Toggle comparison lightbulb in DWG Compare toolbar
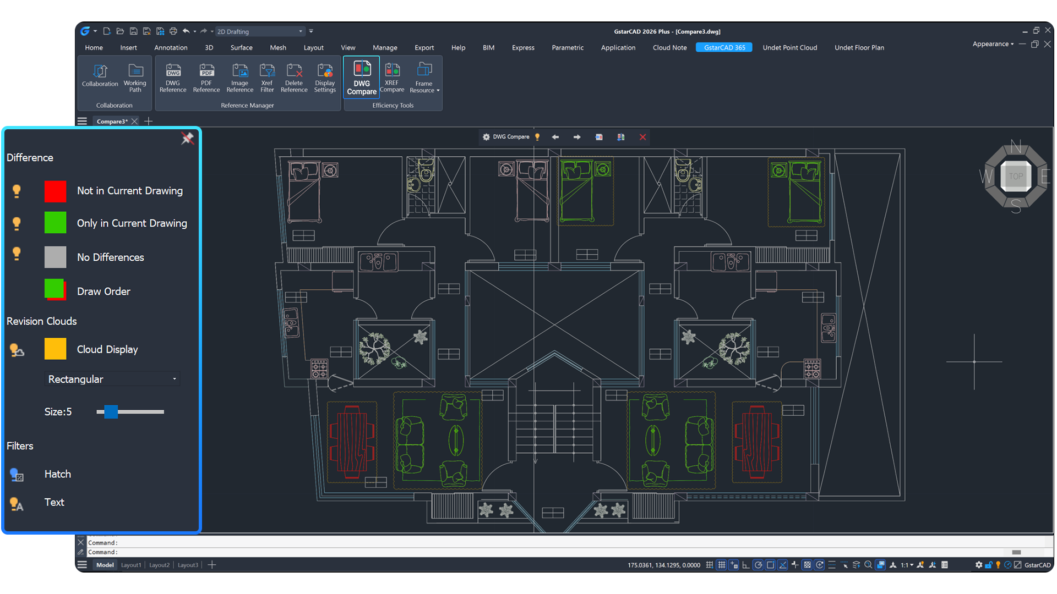 [537, 137]
